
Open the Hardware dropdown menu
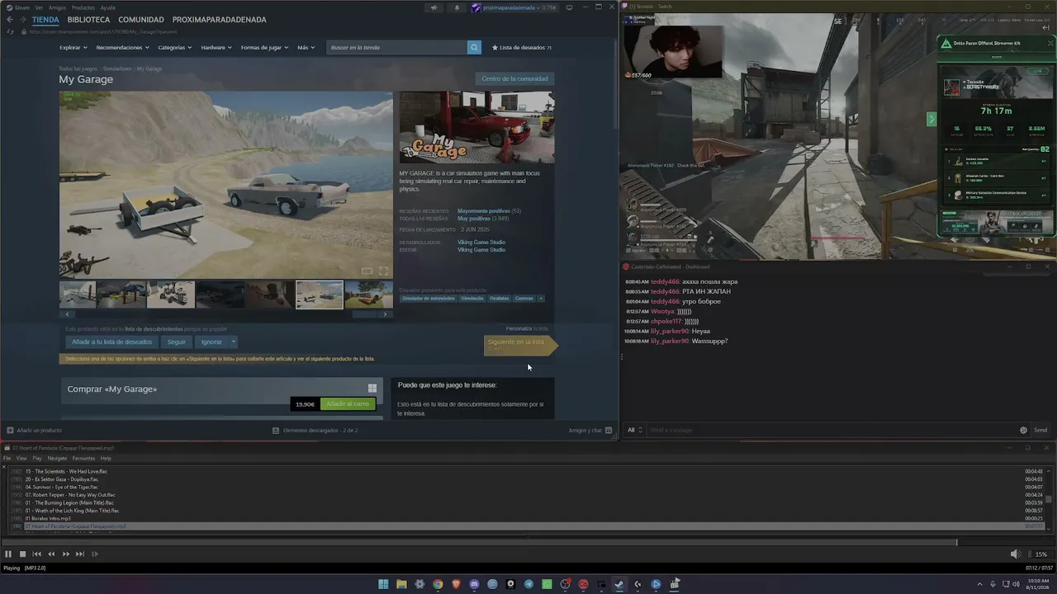[216, 48]
